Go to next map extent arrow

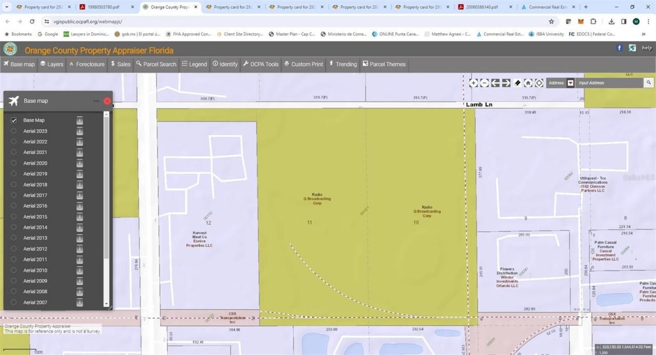(506, 83)
